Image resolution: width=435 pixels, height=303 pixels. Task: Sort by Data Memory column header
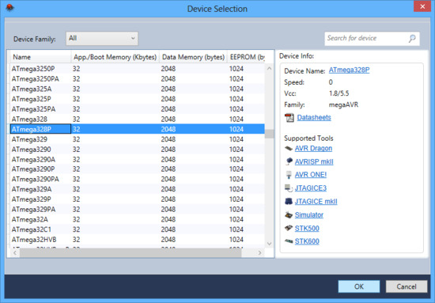click(193, 57)
